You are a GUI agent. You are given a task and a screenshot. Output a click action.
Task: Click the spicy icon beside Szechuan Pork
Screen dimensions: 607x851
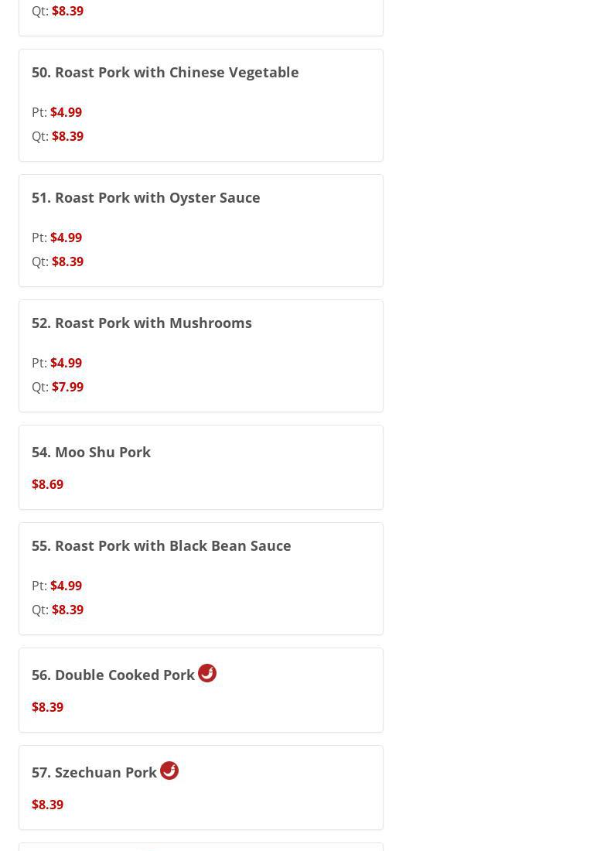(169, 771)
